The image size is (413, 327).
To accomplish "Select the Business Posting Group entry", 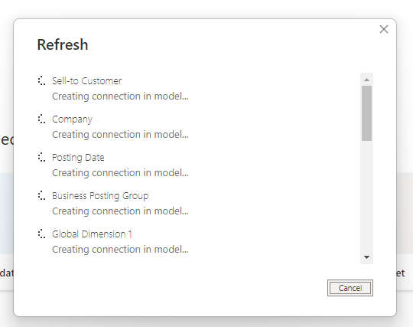I will click(x=100, y=196).
